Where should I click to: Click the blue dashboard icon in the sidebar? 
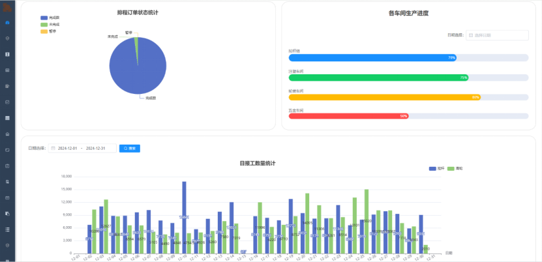(x=7, y=23)
